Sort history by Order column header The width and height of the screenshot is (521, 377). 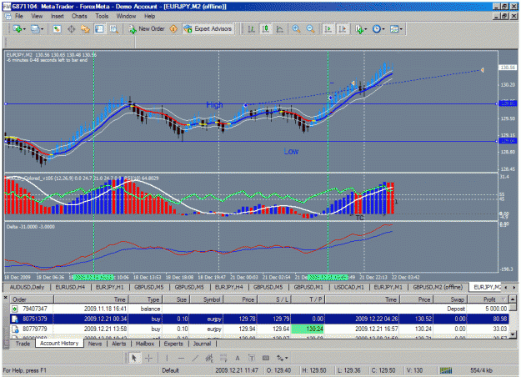pyautogui.click(x=32, y=299)
